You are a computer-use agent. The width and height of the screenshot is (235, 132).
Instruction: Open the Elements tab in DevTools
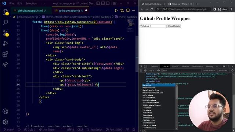[154, 66]
